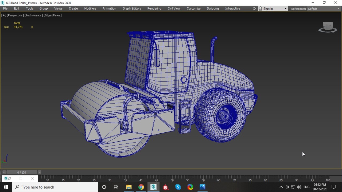The image size is (342, 192).
Task: Open the Interactive menu
Action: [232, 9]
